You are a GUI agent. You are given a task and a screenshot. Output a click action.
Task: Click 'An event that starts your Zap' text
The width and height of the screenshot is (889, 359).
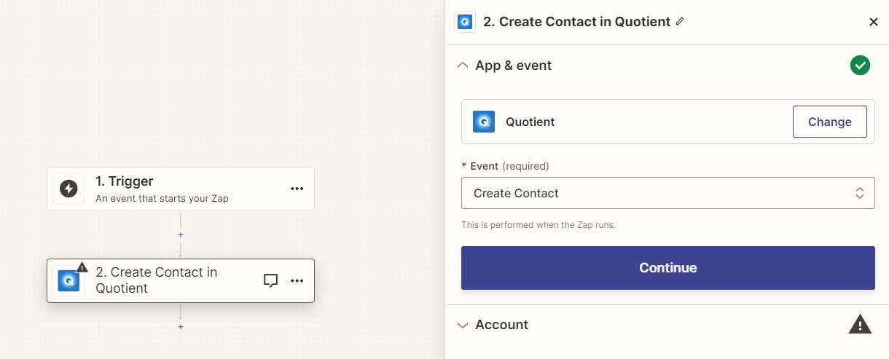pyautogui.click(x=162, y=198)
